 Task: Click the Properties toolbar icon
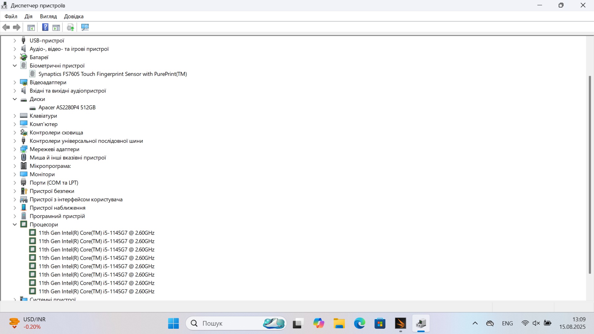pos(56,27)
